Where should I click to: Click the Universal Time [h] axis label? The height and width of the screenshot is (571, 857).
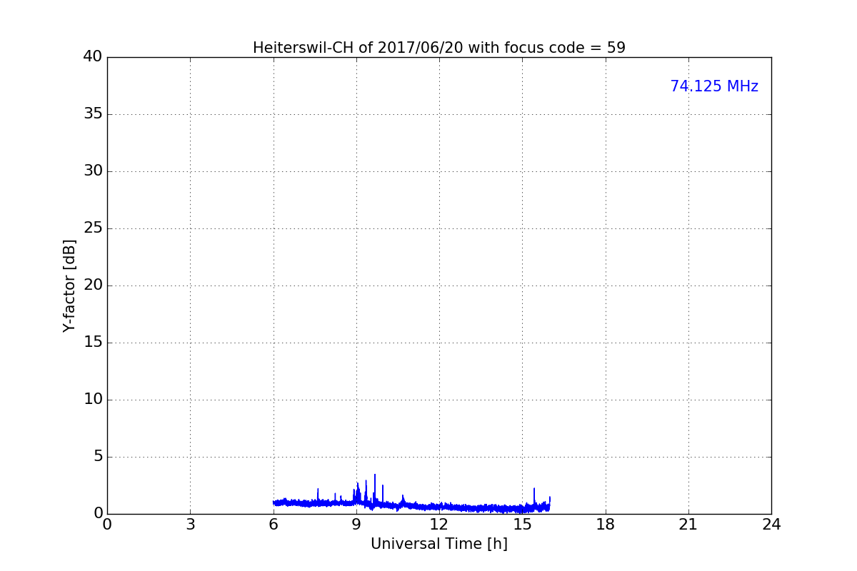(439, 544)
